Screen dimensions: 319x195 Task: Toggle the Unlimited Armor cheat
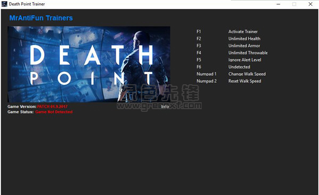point(244,46)
